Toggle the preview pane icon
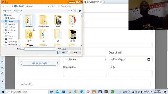168x94 pixels. [75, 11]
